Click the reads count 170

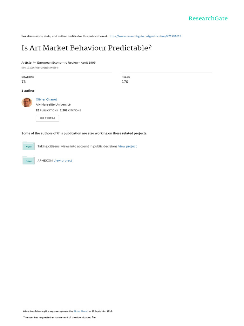125,82
